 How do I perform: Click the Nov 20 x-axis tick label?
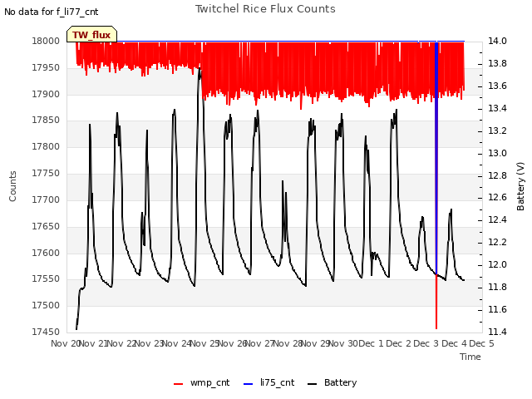pyautogui.click(x=66, y=343)
